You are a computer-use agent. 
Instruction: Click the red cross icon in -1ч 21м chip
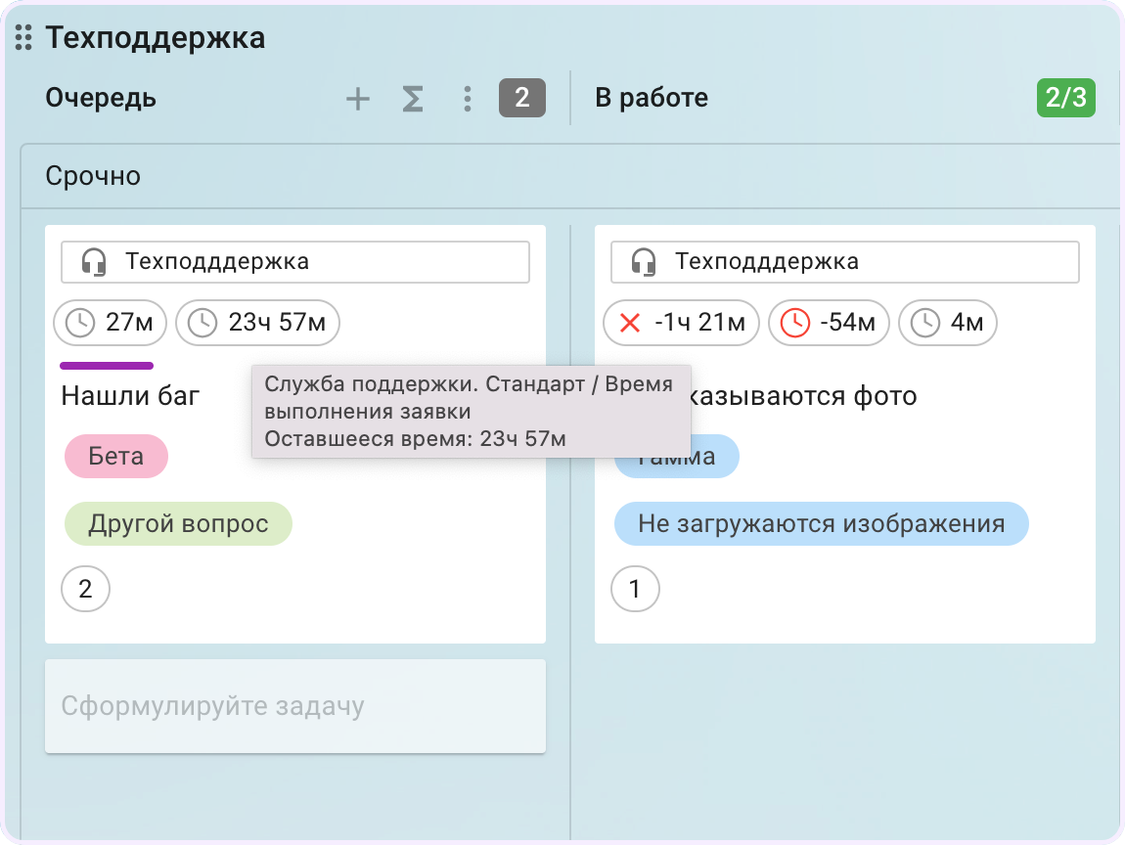[630, 323]
